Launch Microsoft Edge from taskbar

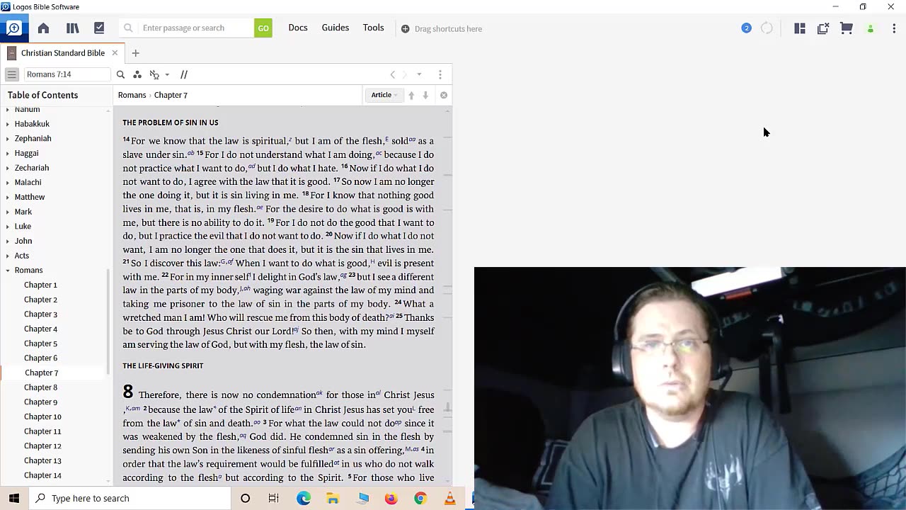304,498
